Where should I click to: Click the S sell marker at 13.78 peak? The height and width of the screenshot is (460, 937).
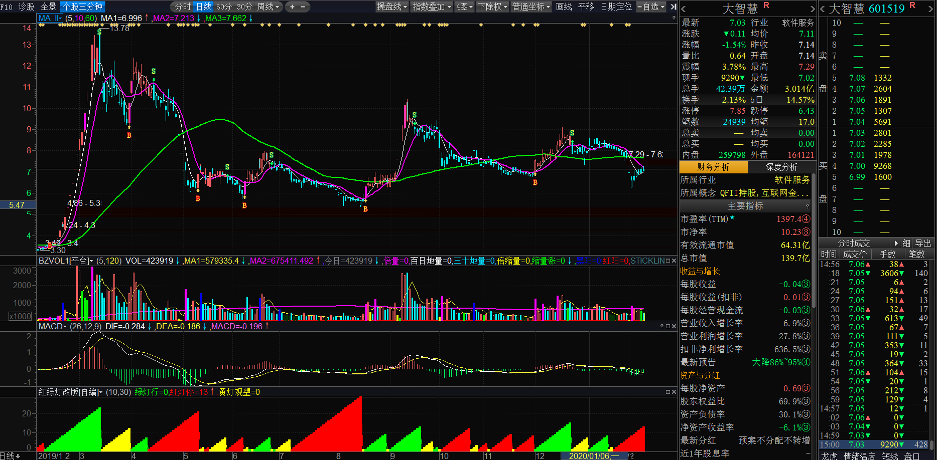[x=99, y=32]
